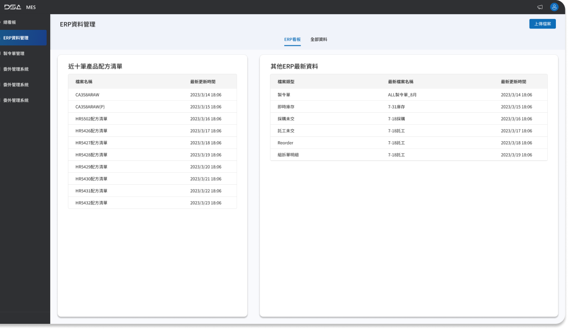
Task: Open the HR5502配方清單 file entry
Action: [91, 119]
